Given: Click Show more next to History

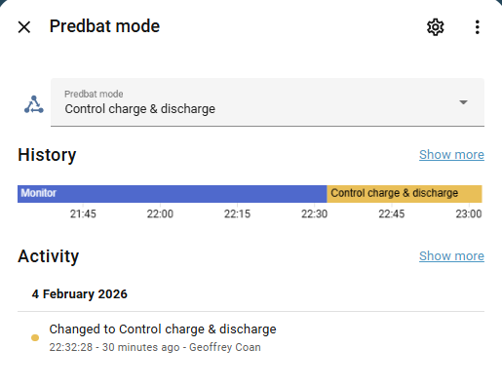Looking at the screenshot, I should tap(451, 155).
